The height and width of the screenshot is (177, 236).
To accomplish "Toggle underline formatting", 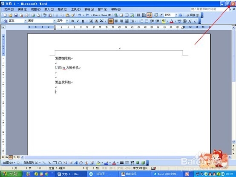I will point(83,21).
